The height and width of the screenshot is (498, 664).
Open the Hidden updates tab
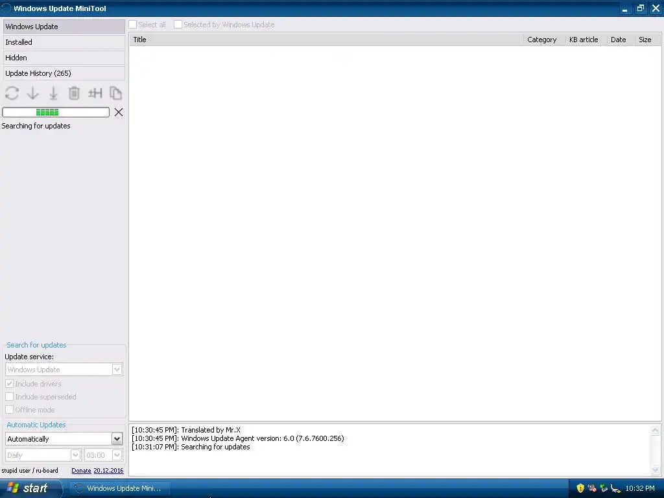click(64, 58)
